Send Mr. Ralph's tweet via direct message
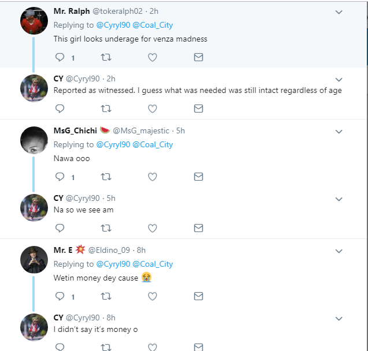Screen dimensions: 368x351 tap(198, 57)
